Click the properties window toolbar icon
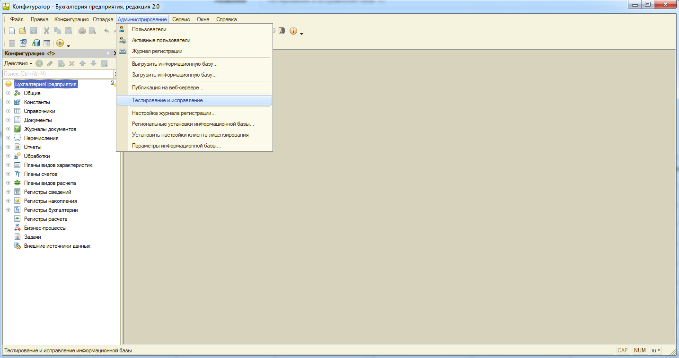This screenshot has height=358, width=679. tap(47, 43)
